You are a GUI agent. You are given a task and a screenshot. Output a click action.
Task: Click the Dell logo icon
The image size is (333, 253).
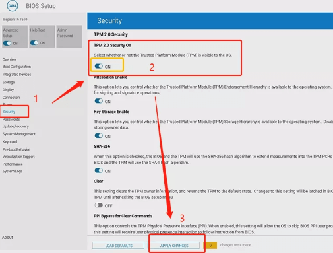pos(13,6)
